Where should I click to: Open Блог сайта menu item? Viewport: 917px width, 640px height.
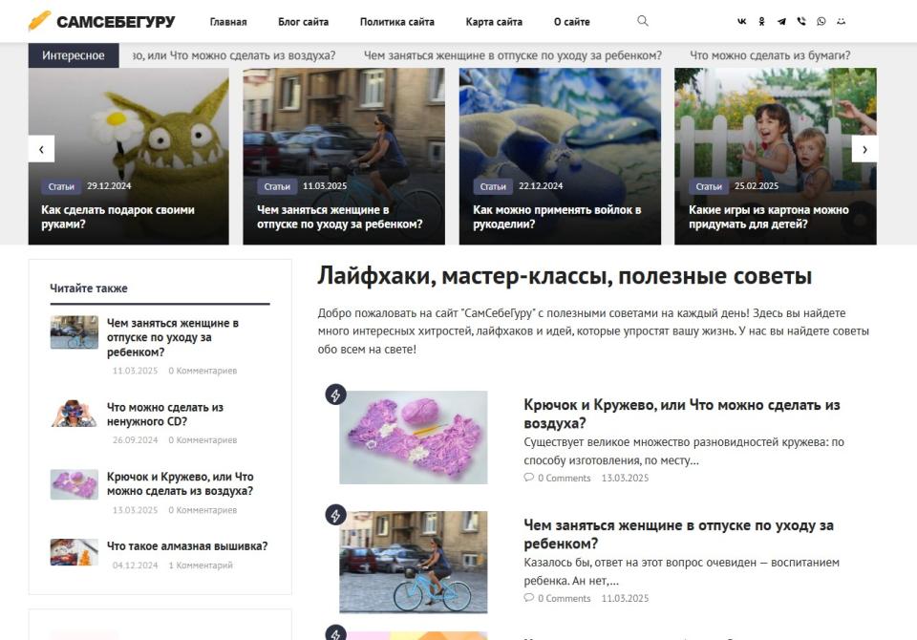303,22
